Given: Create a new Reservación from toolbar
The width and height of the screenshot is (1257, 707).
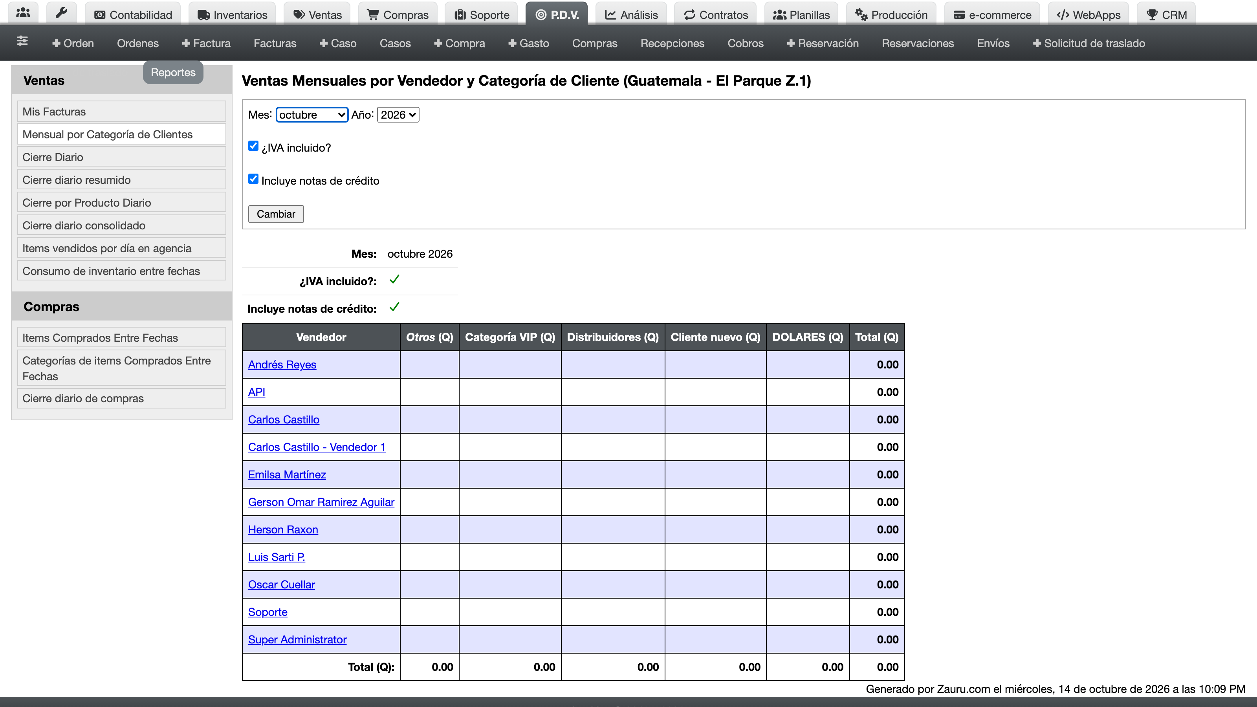Looking at the screenshot, I should [823, 43].
